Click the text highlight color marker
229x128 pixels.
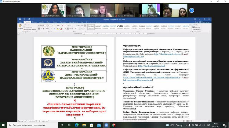(57, 29)
